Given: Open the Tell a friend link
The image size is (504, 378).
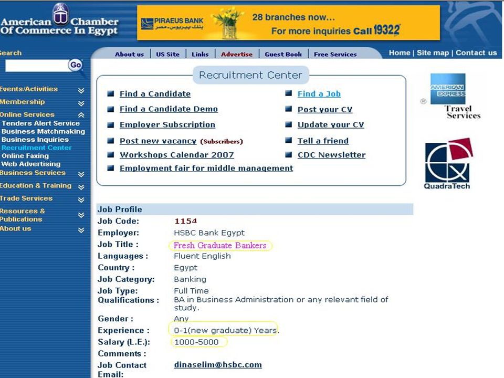Looking at the screenshot, I should coord(323,141).
